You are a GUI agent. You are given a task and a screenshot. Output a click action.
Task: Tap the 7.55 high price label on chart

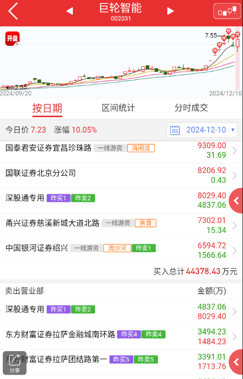[x=211, y=35]
